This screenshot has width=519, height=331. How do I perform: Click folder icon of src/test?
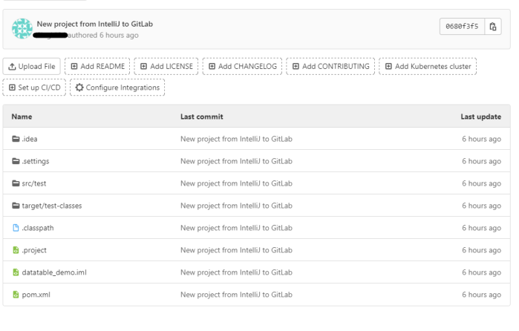[x=16, y=183]
